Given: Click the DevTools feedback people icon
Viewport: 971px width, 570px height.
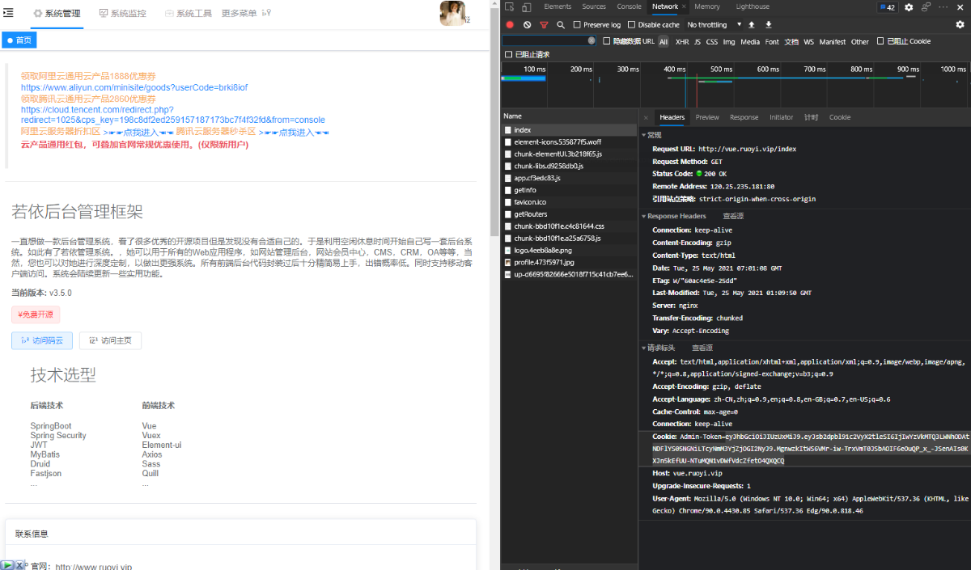Looking at the screenshot, I should point(926,7).
